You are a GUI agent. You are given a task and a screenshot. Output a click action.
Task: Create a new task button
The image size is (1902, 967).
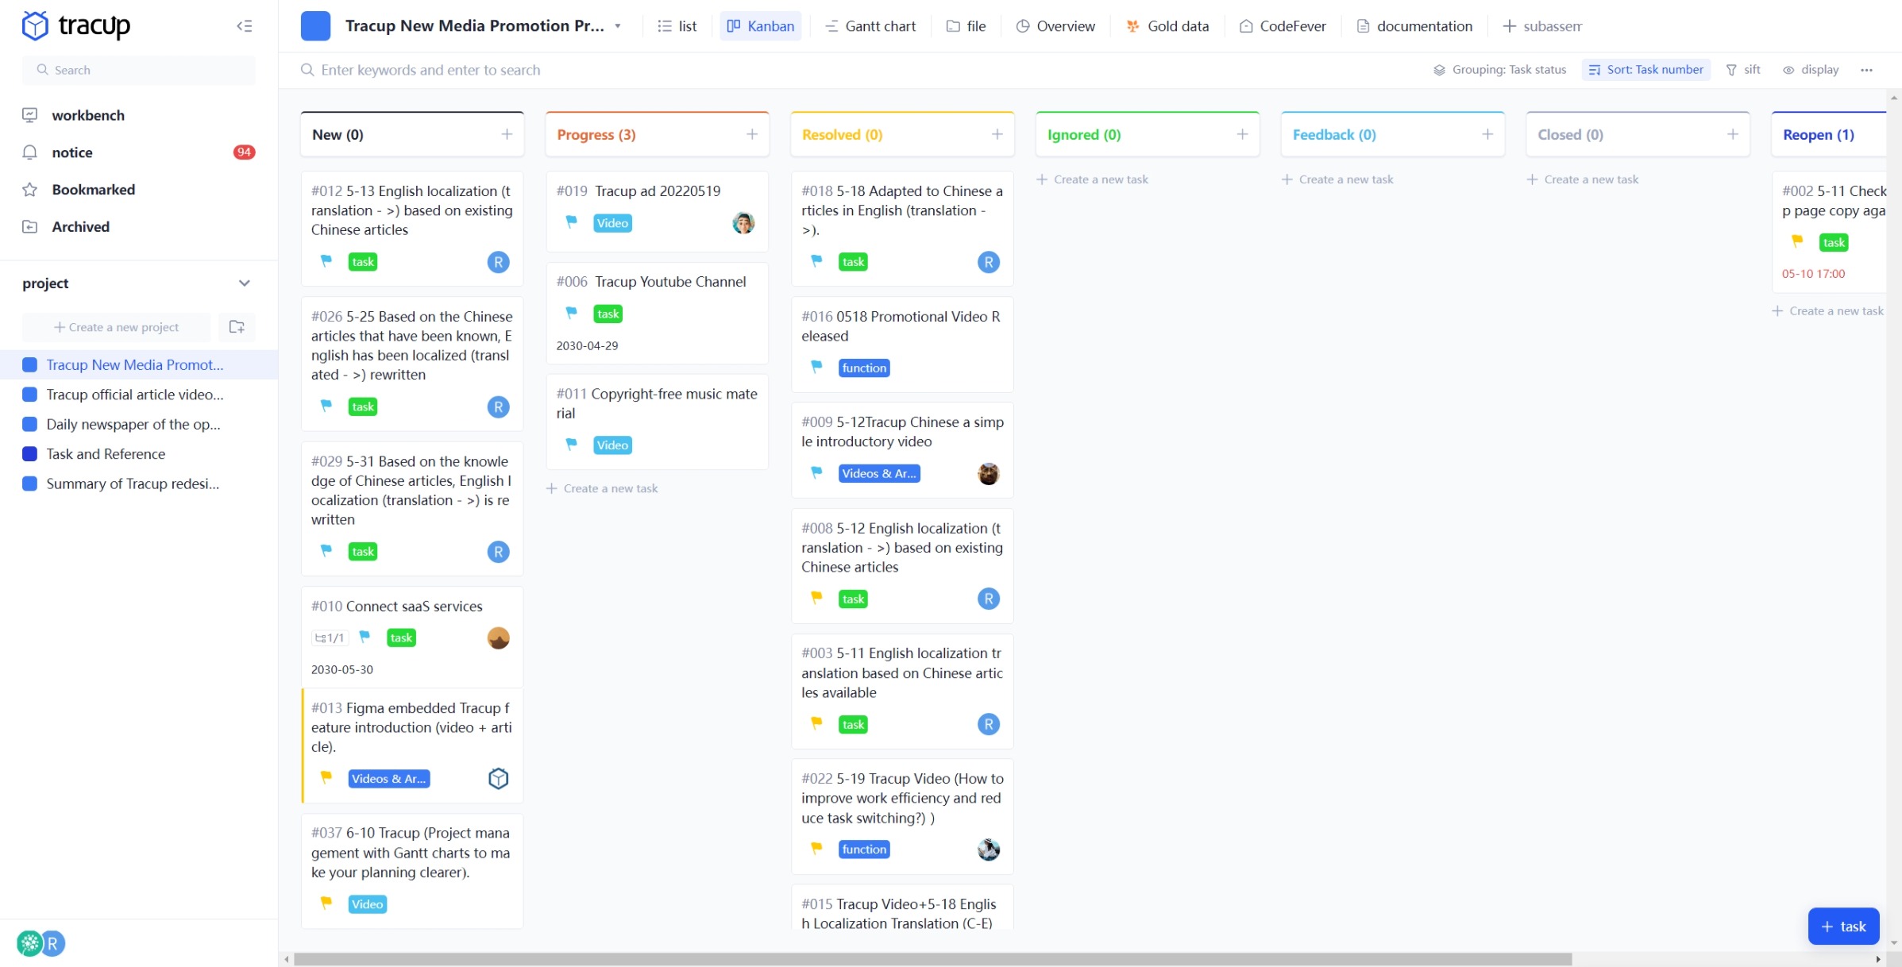(1842, 927)
